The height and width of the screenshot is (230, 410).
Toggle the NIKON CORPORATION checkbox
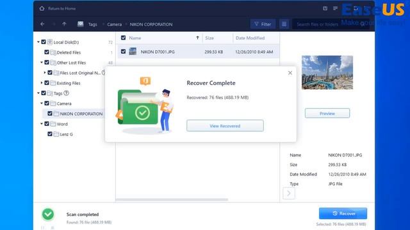coord(50,114)
